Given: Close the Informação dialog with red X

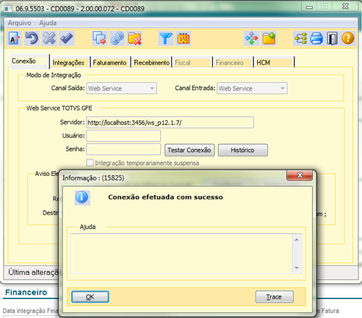Looking at the screenshot, I should tap(300, 175).
